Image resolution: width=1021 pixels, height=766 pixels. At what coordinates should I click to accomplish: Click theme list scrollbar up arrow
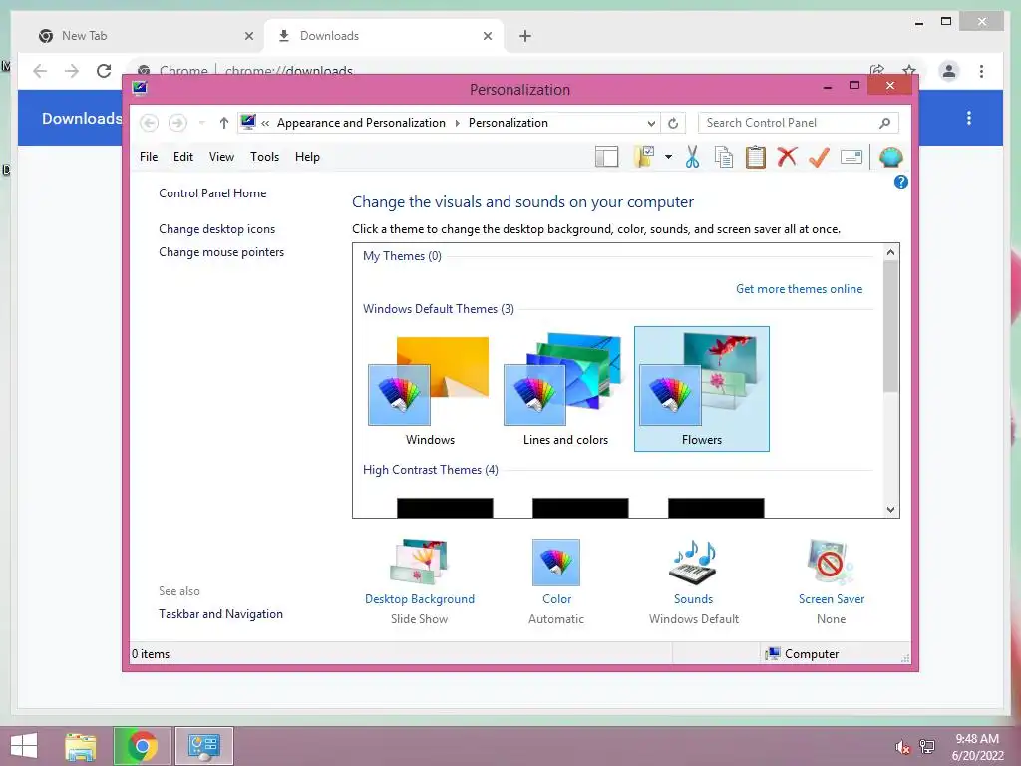tap(890, 252)
